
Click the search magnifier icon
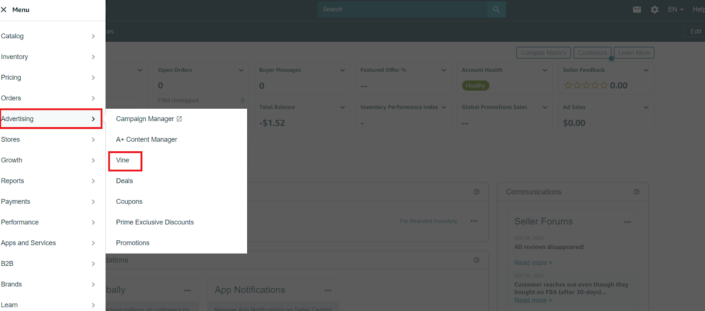(496, 9)
